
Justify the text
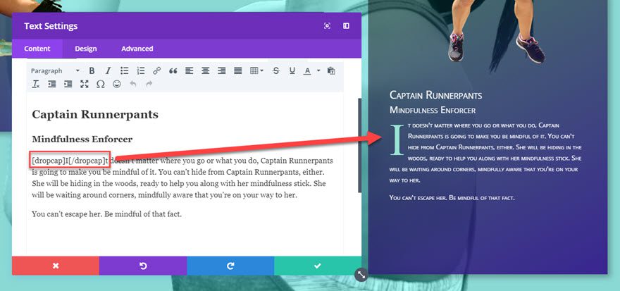(x=237, y=70)
